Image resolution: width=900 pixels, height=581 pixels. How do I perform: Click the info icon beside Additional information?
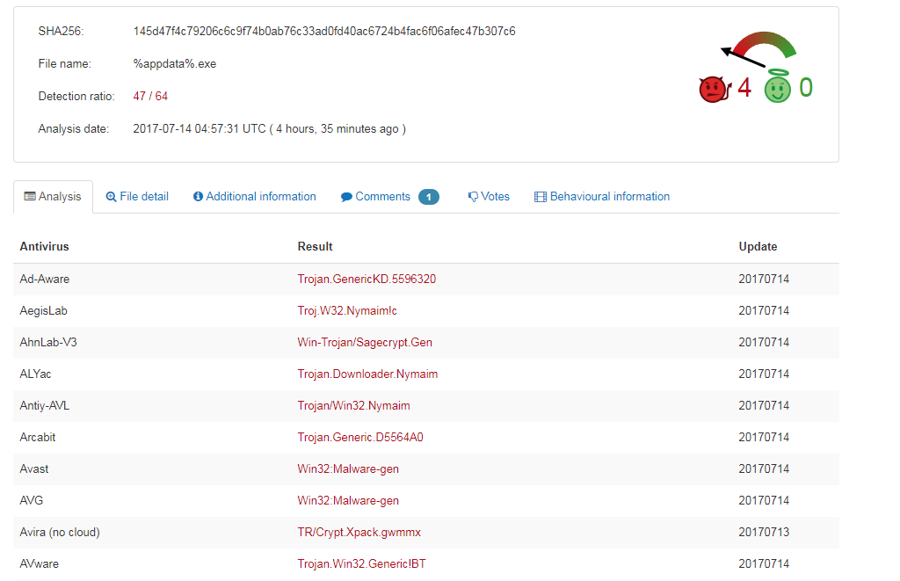(x=198, y=196)
